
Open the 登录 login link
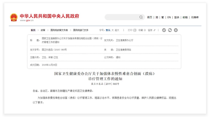point(177,17)
